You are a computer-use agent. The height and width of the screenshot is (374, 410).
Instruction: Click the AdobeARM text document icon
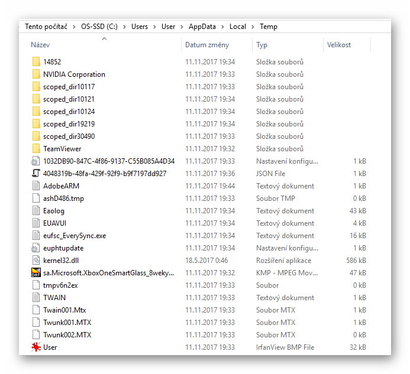[x=36, y=186]
